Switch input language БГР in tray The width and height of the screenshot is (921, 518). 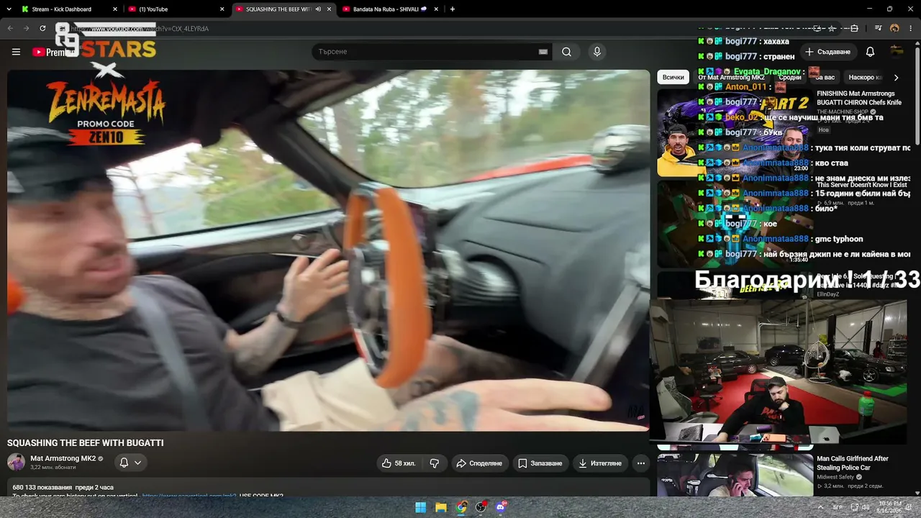[838, 507]
